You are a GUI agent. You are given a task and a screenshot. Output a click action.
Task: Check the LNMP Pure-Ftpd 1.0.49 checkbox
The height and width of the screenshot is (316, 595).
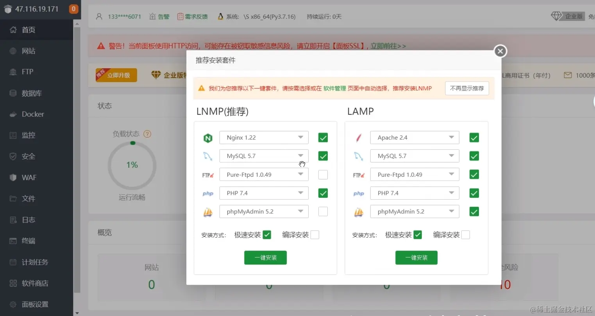323,174
